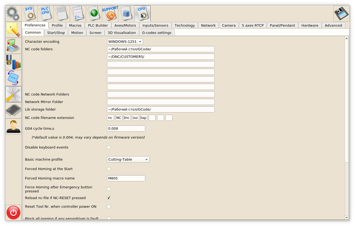Click the Forced Homing macro name field

[126, 178]
